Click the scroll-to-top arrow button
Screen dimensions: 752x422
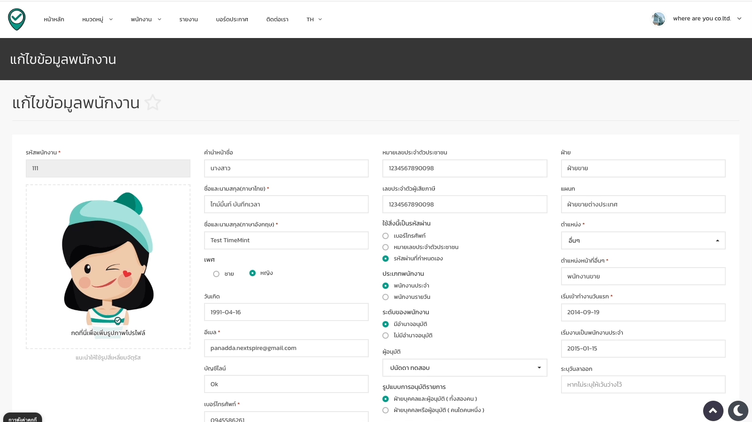[x=713, y=411]
